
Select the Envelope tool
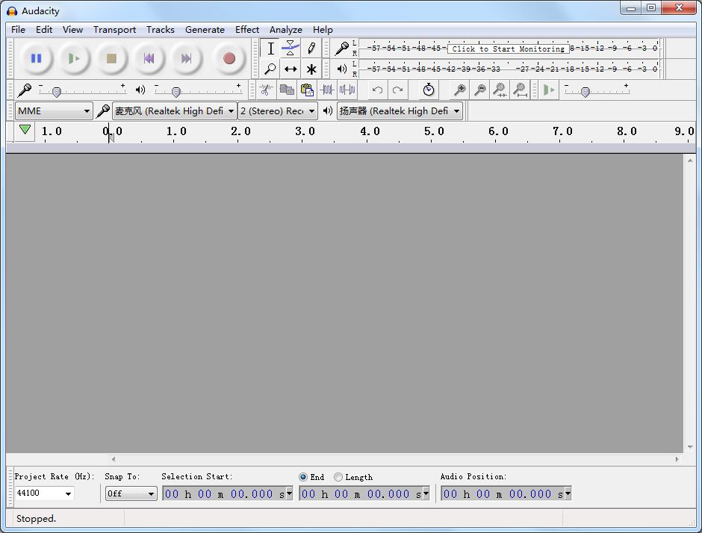[291, 49]
